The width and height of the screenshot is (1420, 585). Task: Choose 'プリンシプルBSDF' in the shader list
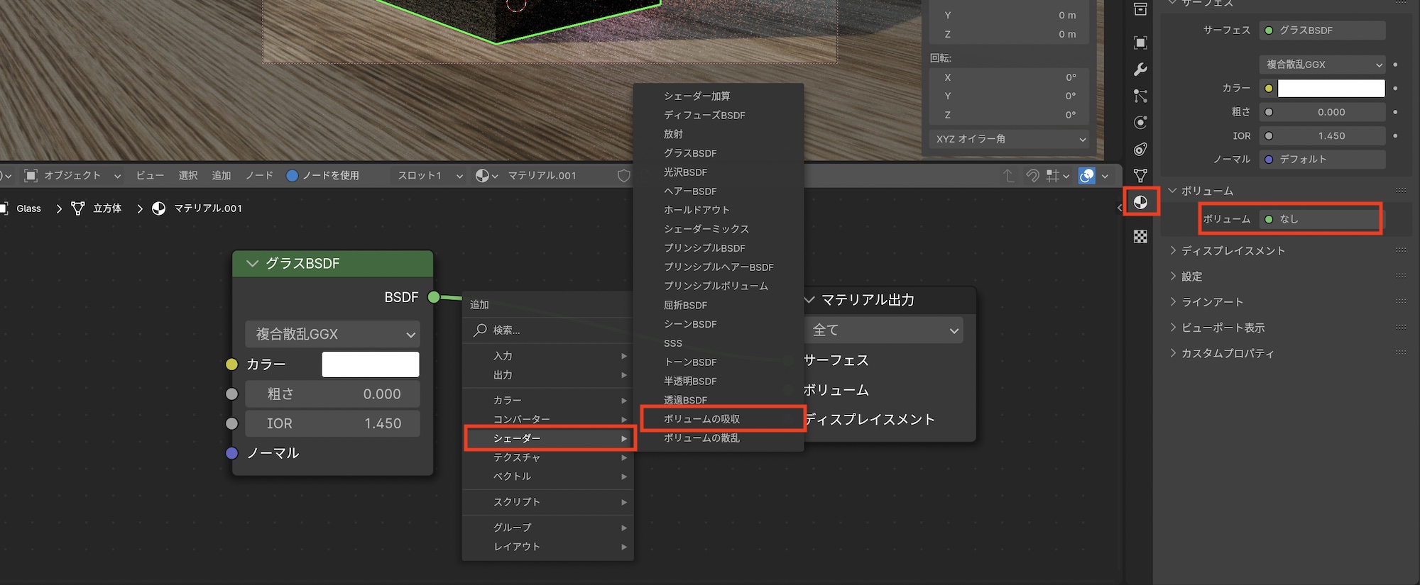point(704,248)
